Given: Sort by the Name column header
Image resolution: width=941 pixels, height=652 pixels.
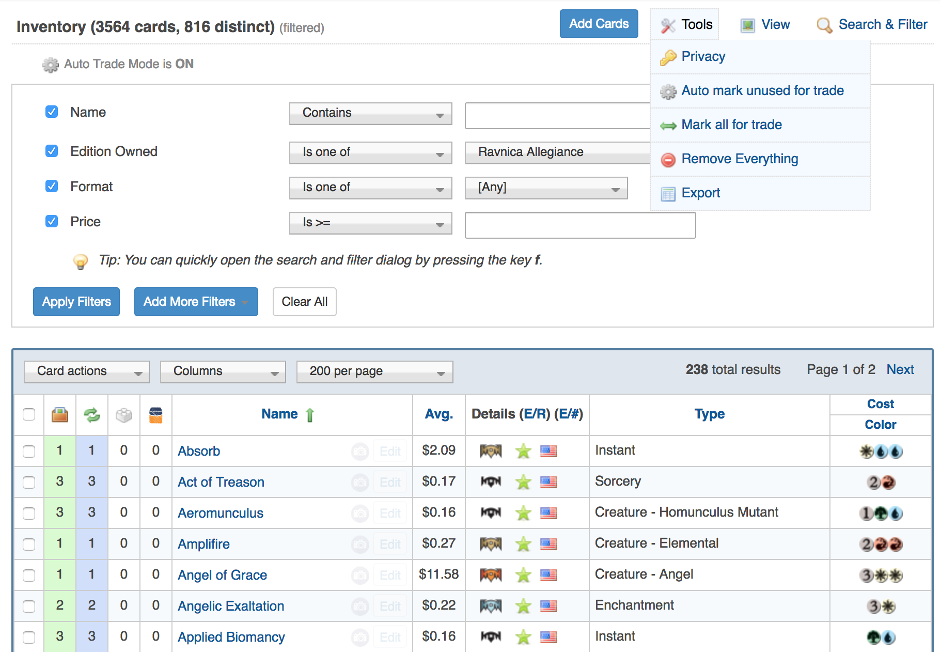Looking at the screenshot, I should tap(279, 414).
